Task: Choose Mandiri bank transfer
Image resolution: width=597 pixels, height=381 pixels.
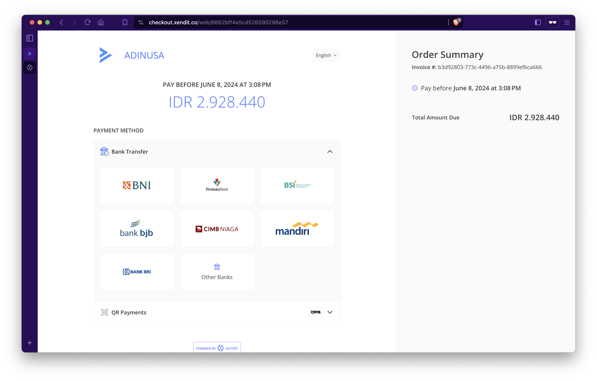Action: [297, 229]
